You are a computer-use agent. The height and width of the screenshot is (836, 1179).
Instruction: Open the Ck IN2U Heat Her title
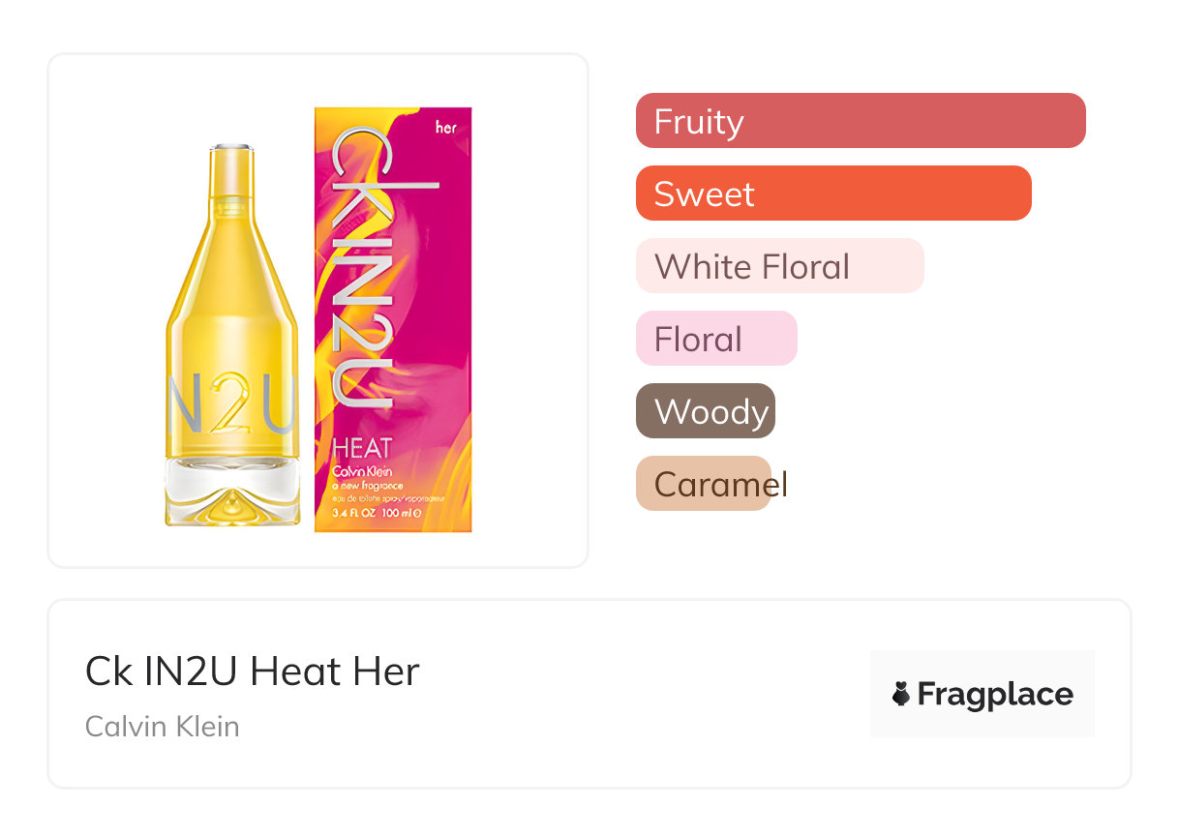pos(253,672)
